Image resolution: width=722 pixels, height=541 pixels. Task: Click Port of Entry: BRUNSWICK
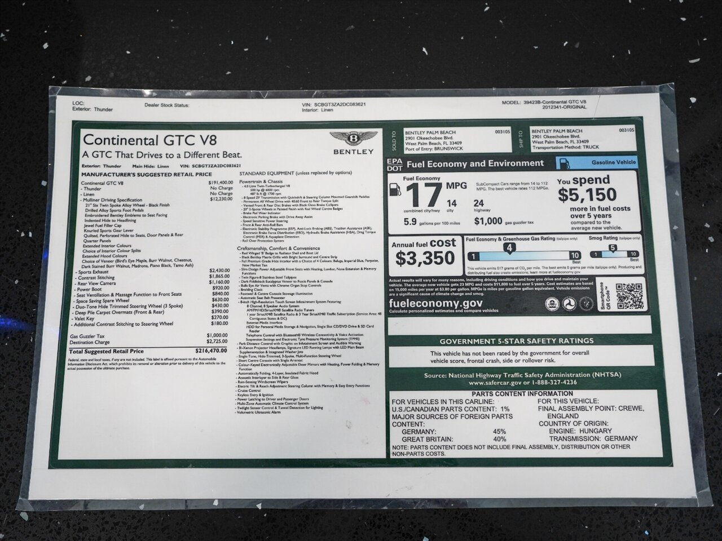[433, 148]
